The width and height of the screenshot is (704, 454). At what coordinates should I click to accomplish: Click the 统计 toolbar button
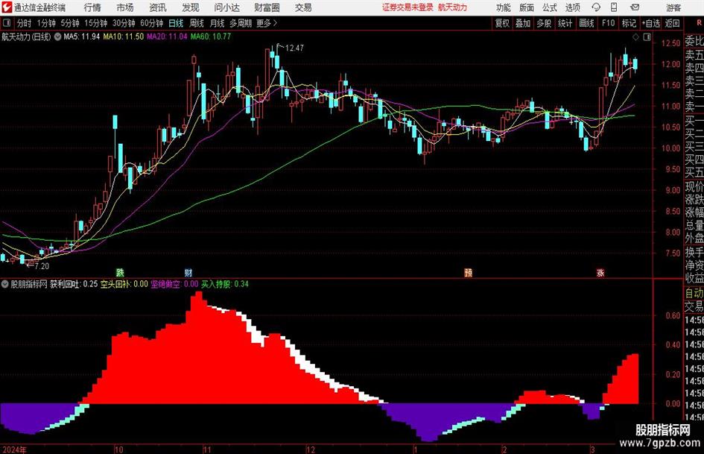pyautogui.click(x=565, y=23)
